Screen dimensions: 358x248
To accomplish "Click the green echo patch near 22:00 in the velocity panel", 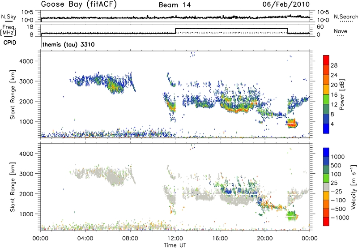I will click(292, 216).
